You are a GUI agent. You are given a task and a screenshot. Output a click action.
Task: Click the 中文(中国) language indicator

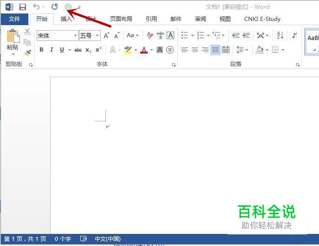click(108, 239)
